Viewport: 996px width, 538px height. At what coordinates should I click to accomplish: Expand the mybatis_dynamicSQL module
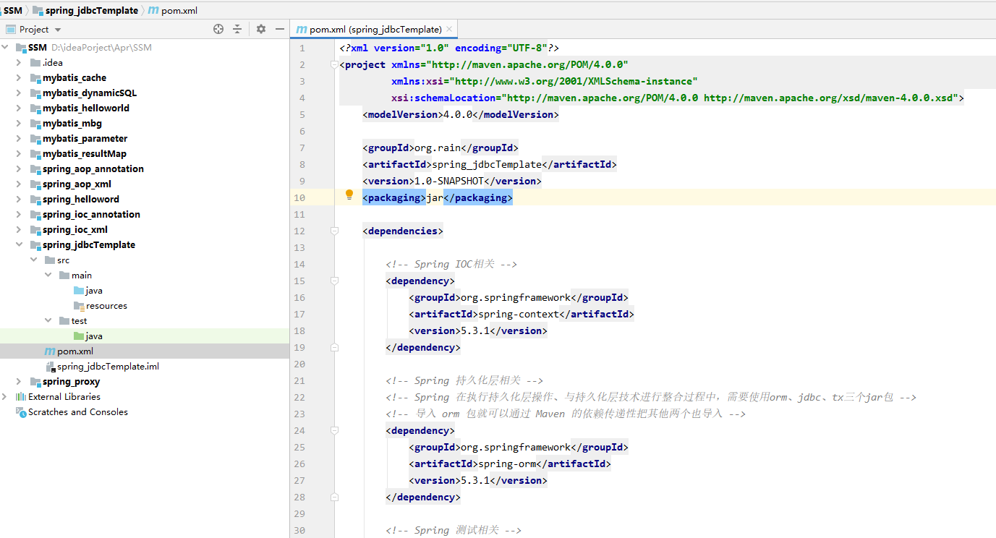pyautogui.click(x=20, y=93)
